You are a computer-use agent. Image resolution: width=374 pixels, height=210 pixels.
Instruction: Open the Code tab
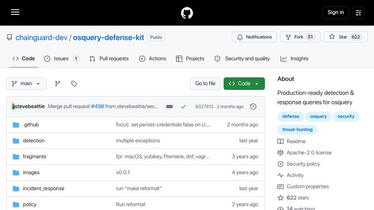point(24,59)
